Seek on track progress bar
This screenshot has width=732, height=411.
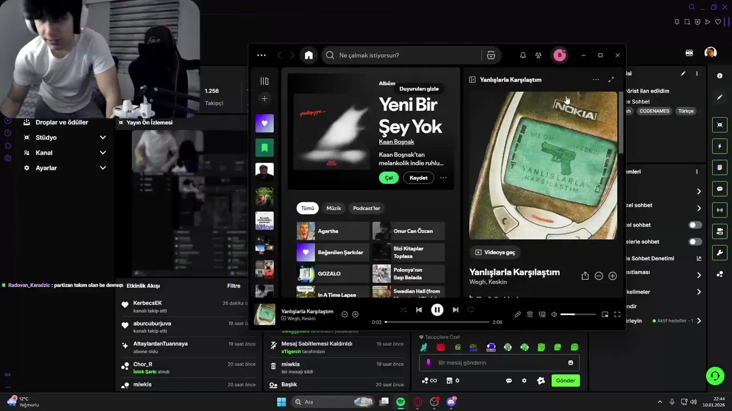(x=437, y=322)
